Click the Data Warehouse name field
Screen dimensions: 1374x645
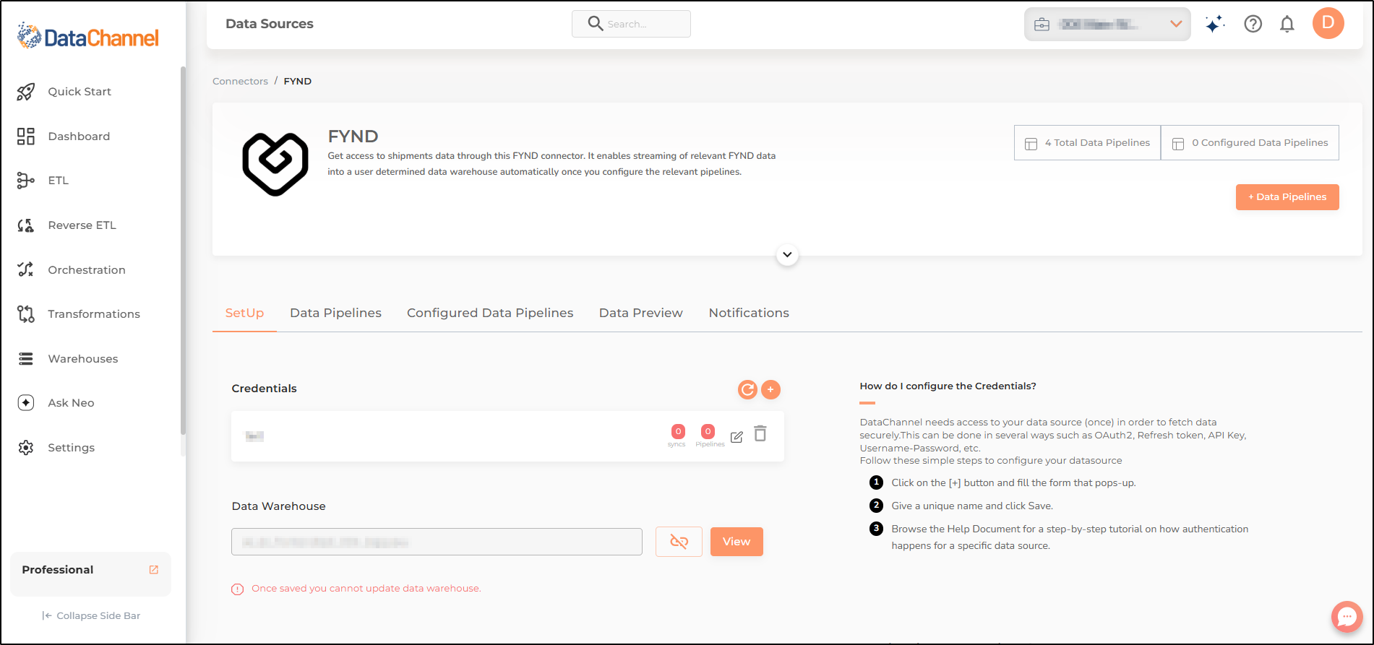[437, 542]
